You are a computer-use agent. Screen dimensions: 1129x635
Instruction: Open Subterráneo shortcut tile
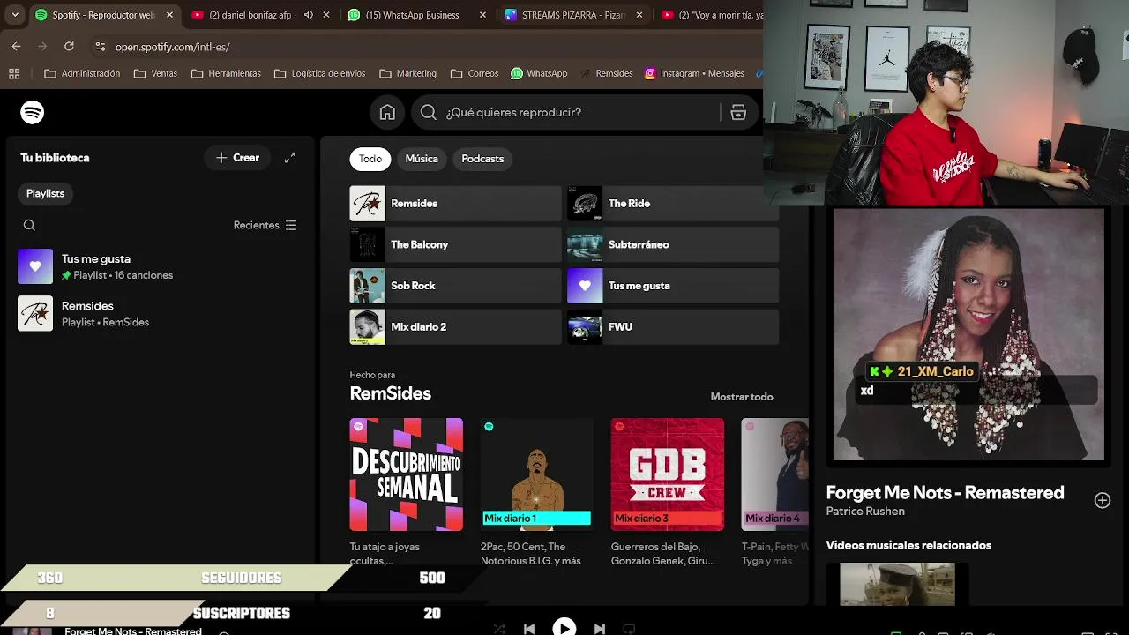tap(672, 244)
